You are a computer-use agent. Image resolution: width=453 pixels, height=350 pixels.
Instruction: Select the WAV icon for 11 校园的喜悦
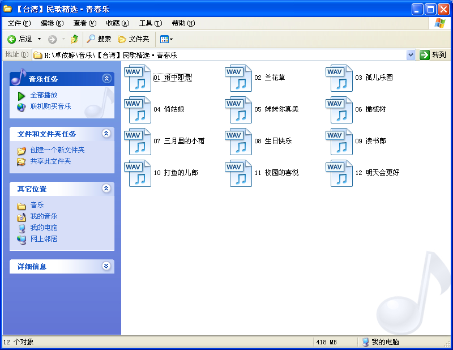point(238,173)
